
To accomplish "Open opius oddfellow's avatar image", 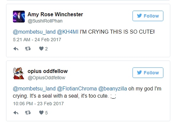I will click(x=19, y=74).
